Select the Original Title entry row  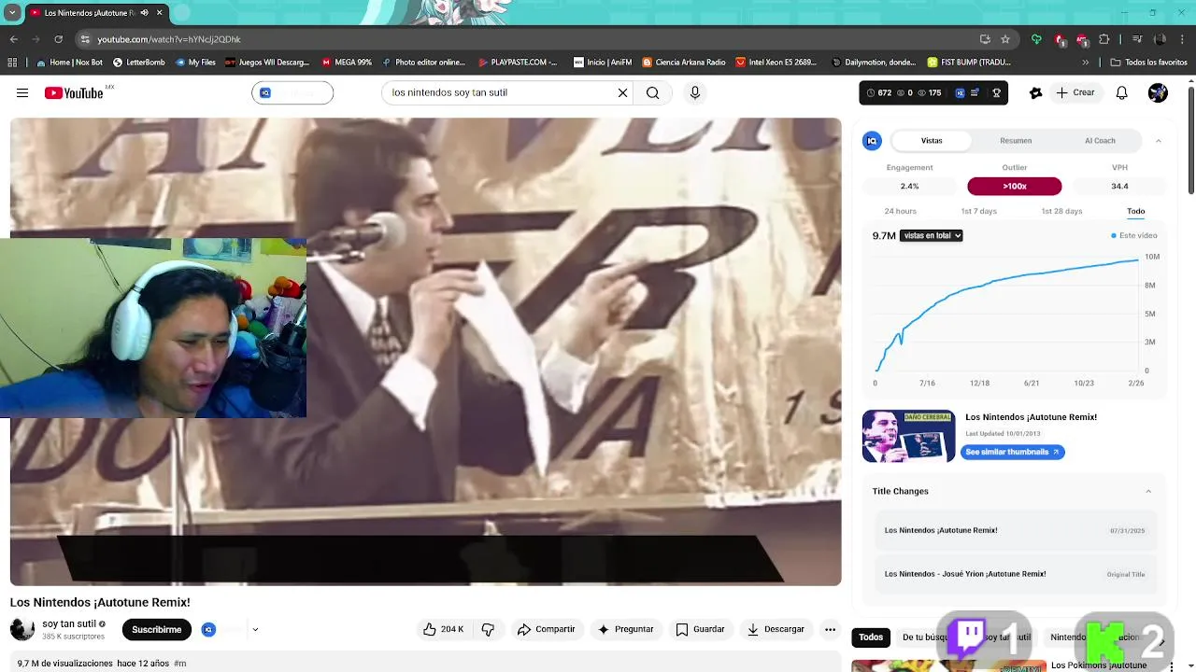coord(1015,574)
